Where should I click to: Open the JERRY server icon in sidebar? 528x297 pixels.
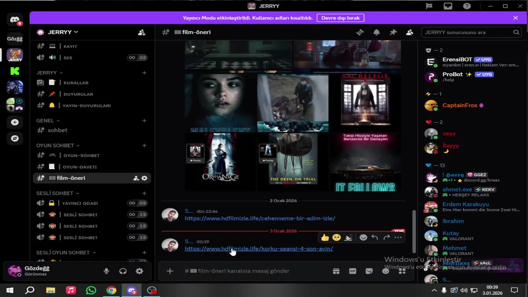tap(15, 55)
